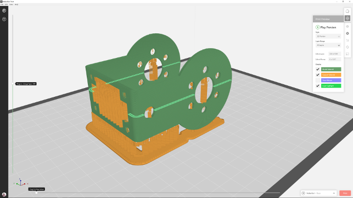The image size is (353, 198).
Task: Click the user account icon at bottom left
Action: coord(4,194)
